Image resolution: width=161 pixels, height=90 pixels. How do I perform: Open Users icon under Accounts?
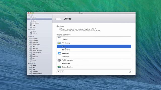(x=31, y=32)
